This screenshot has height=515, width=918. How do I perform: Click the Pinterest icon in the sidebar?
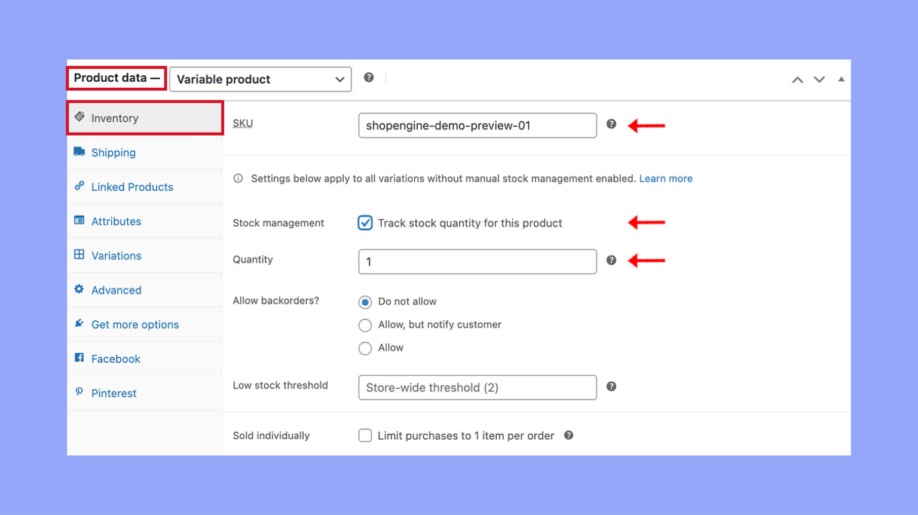pos(79,393)
